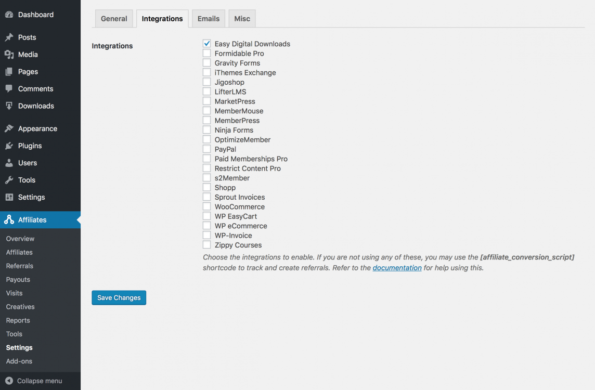Check the PayPal integration checkbox

click(206, 149)
